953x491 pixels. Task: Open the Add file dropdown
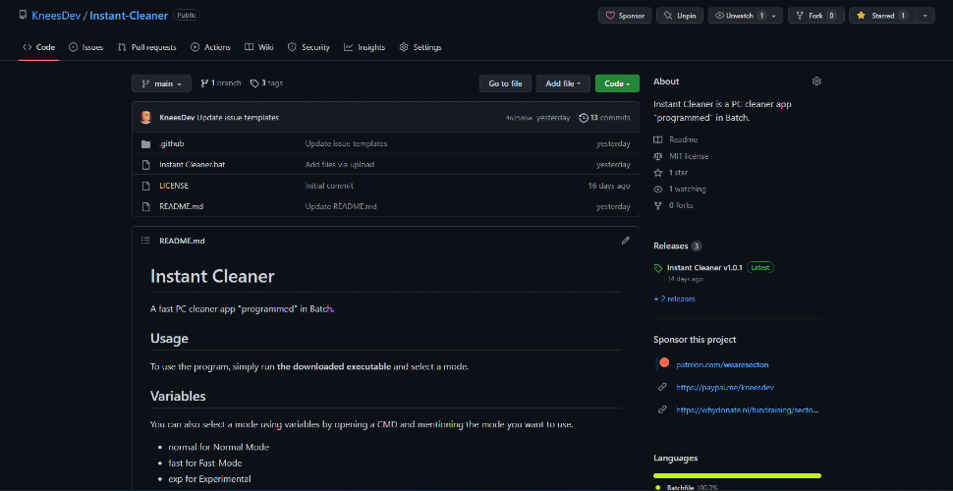(x=563, y=83)
